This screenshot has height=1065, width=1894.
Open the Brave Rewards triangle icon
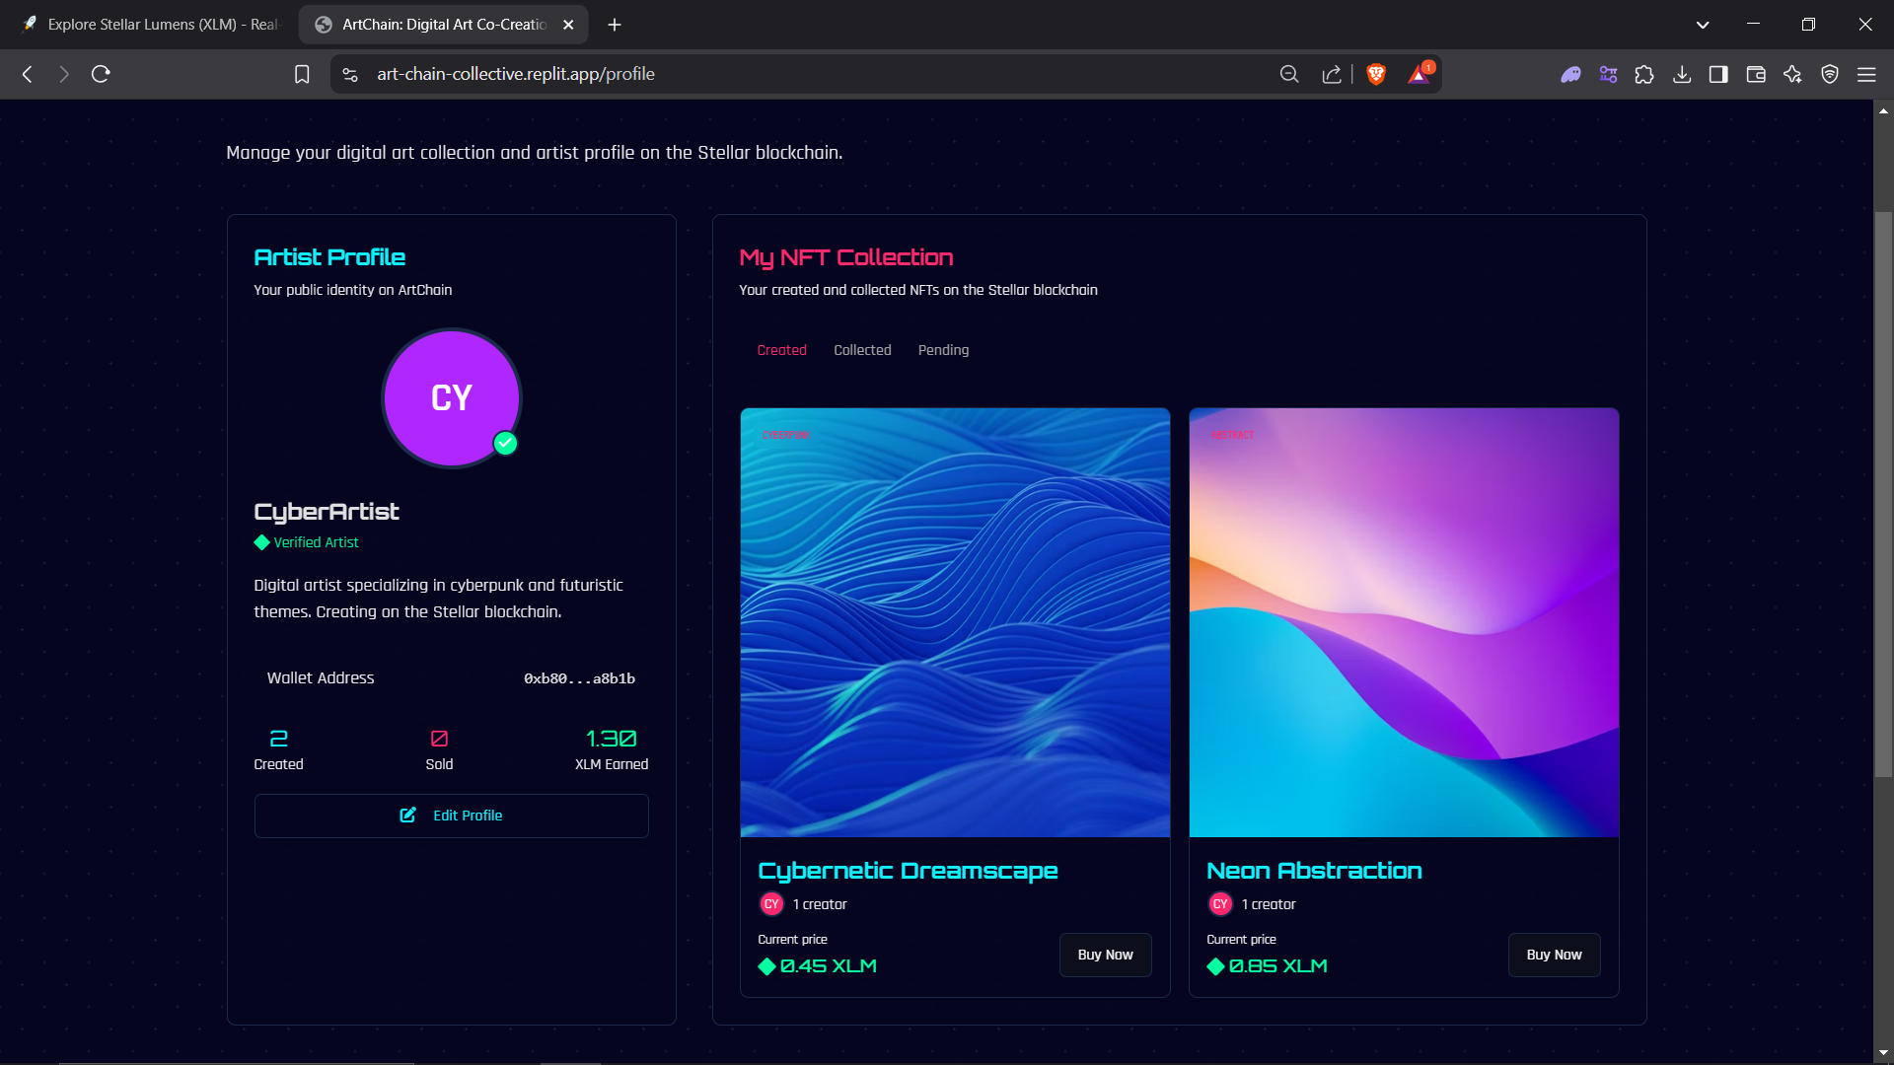point(1419,74)
